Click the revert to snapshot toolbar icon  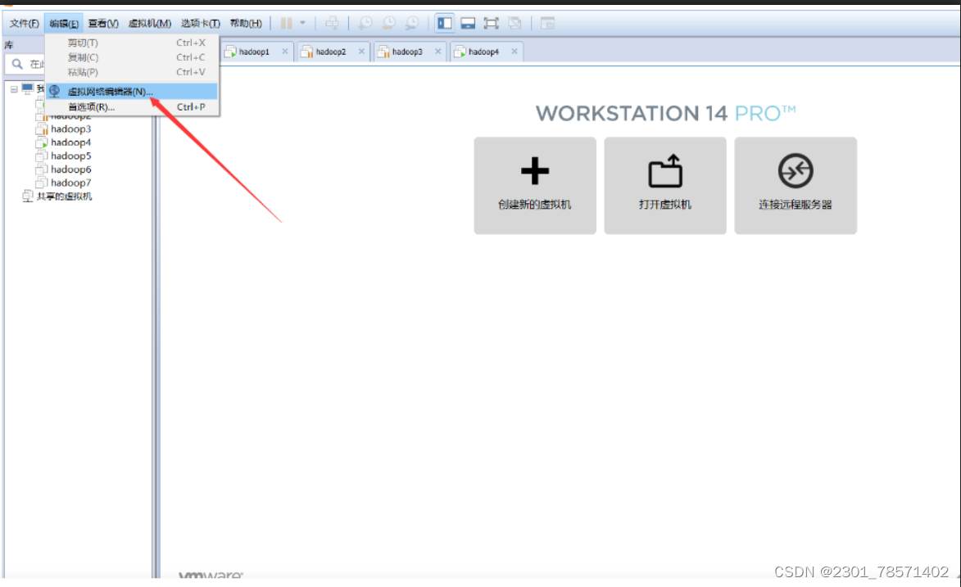388,23
